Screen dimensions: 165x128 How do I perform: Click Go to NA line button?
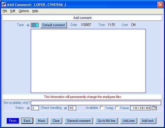pos(107,121)
